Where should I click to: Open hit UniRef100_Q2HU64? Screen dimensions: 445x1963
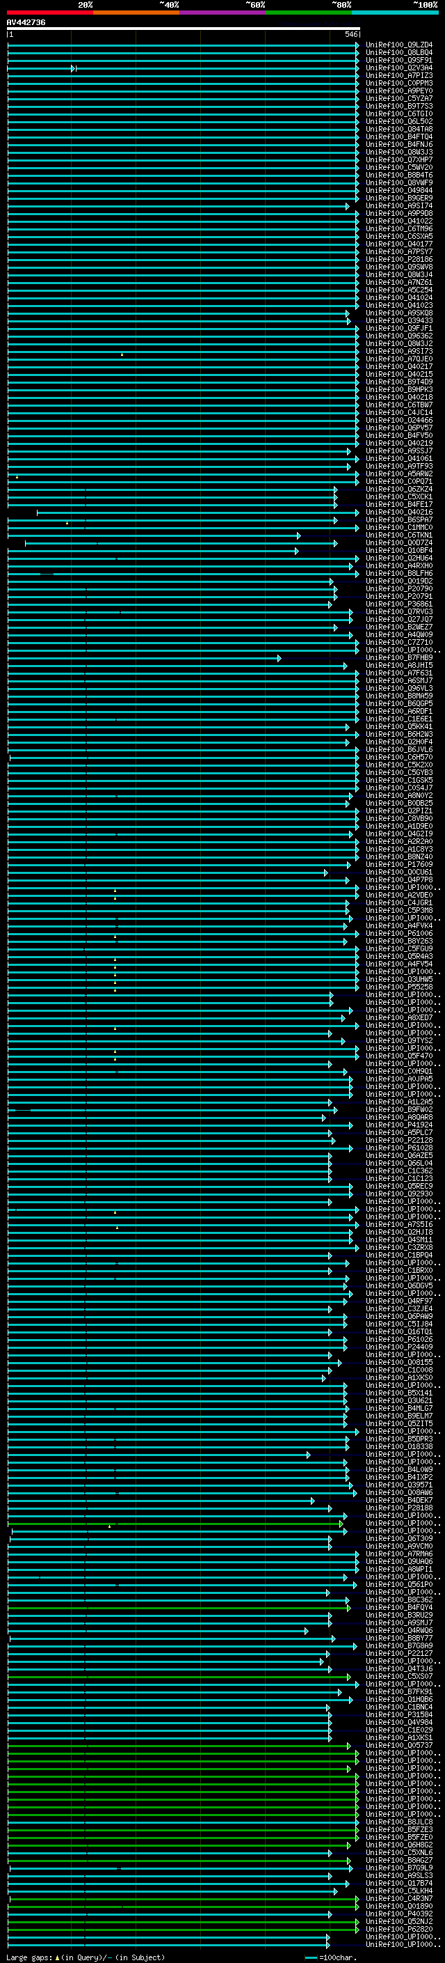[x=398, y=558]
